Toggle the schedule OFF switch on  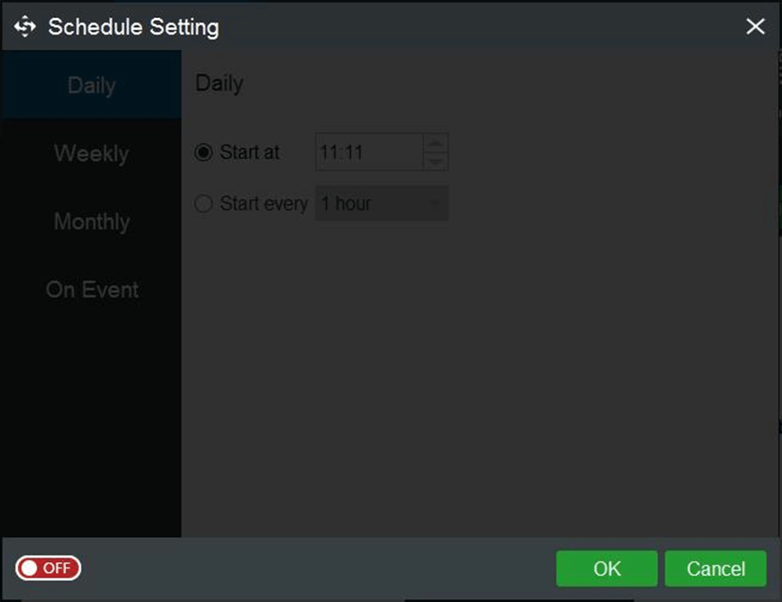tap(48, 568)
